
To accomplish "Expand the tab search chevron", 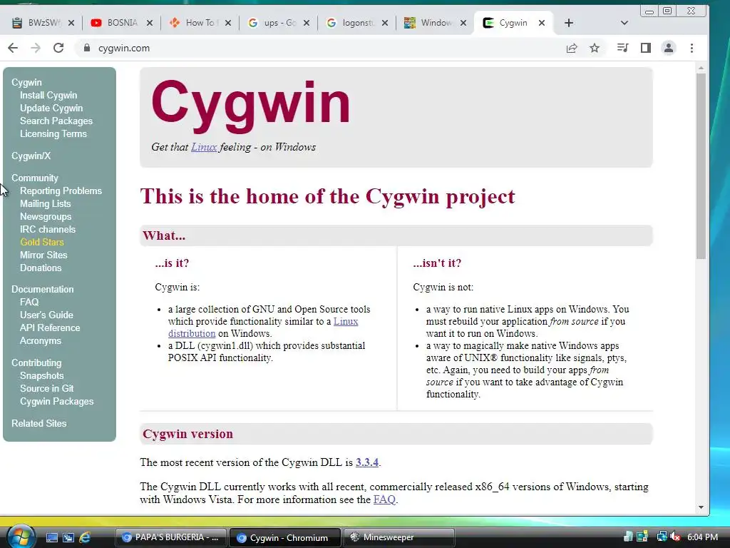I will [x=624, y=23].
